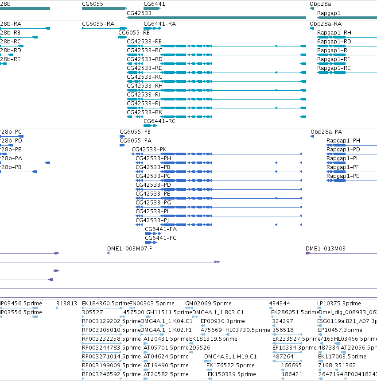Click the CG6055 gene label

(93, 4)
